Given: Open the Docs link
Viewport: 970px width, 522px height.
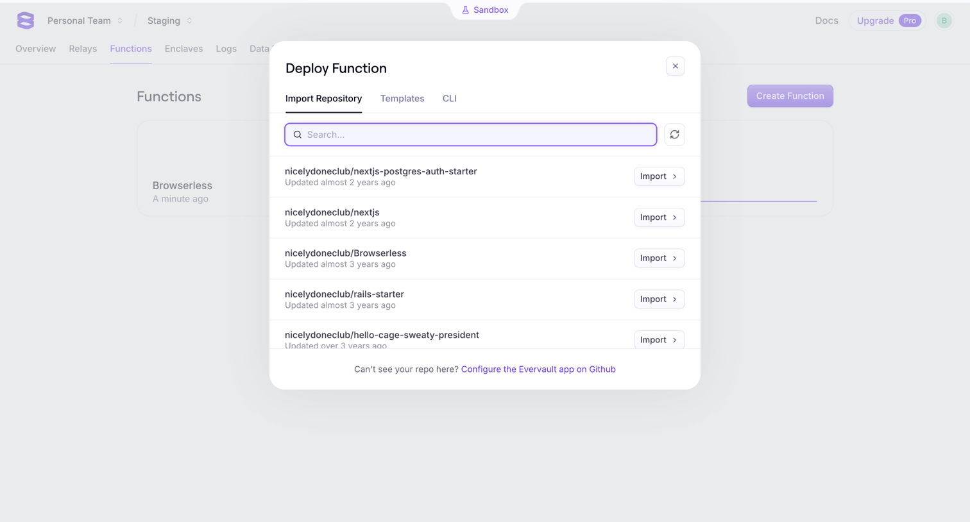Looking at the screenshot, I should coord(826,21).
